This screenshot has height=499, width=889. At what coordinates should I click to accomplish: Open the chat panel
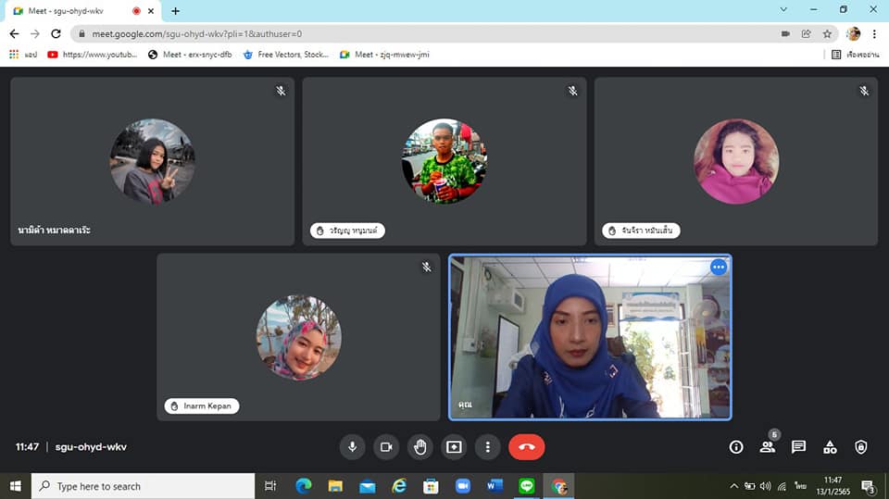tap(798, 447)
